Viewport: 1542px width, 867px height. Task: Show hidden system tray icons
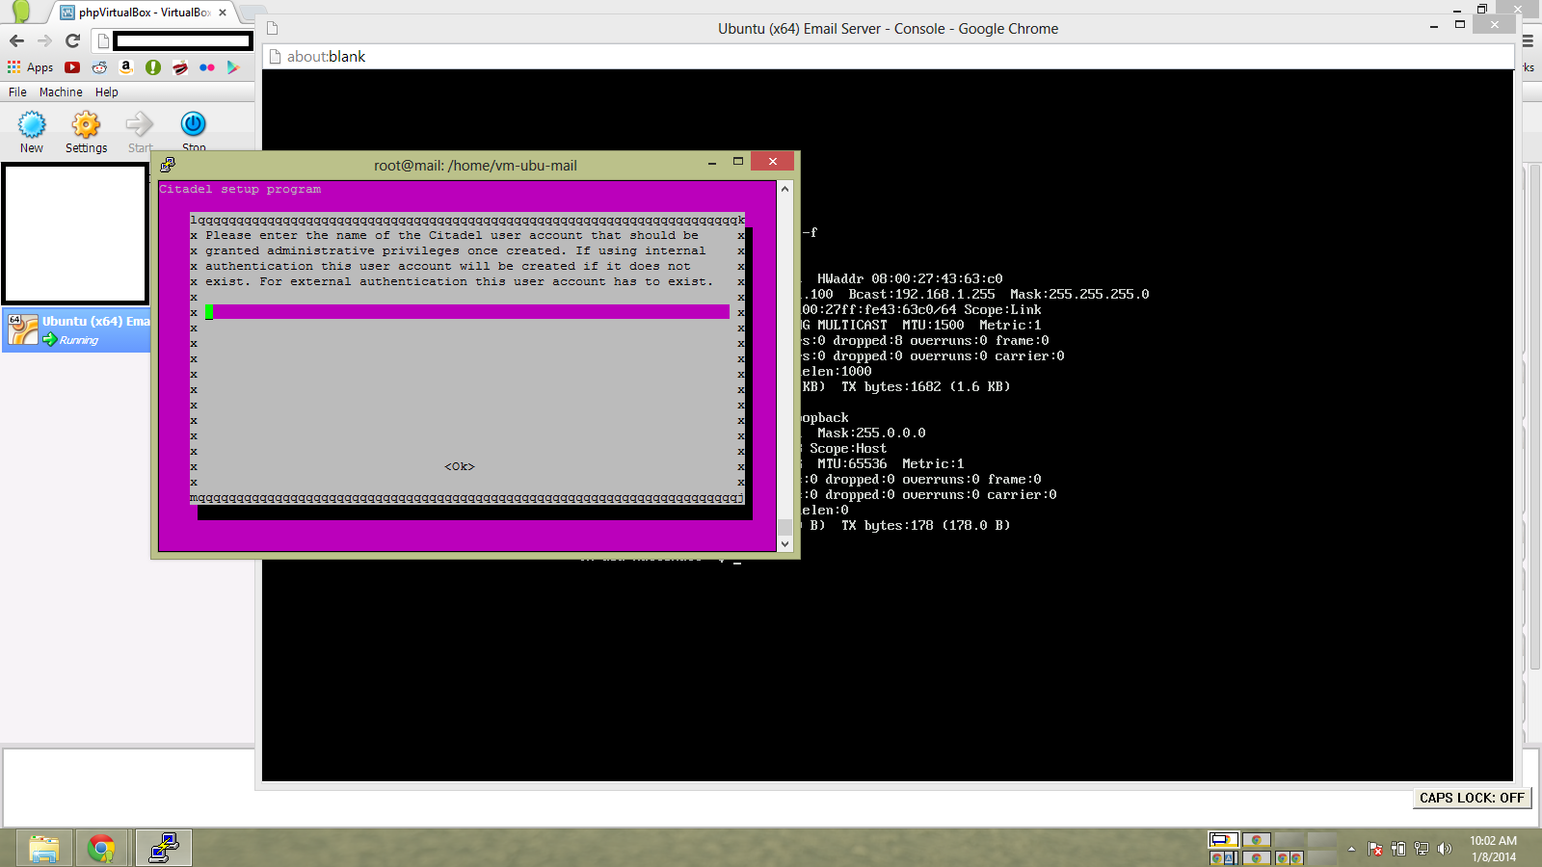(1351, 849)
